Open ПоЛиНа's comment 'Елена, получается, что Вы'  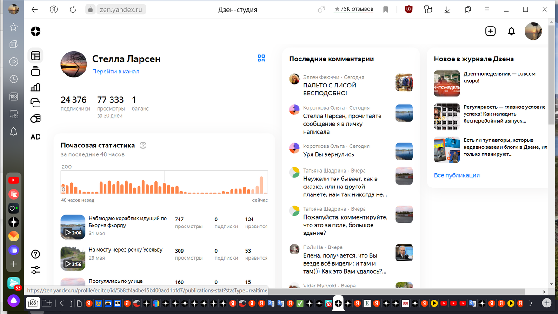345,263
